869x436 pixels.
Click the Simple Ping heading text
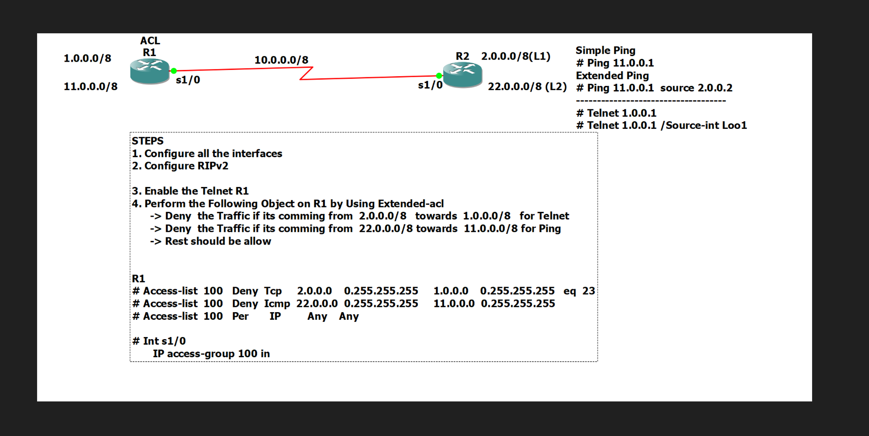[605, 51]
